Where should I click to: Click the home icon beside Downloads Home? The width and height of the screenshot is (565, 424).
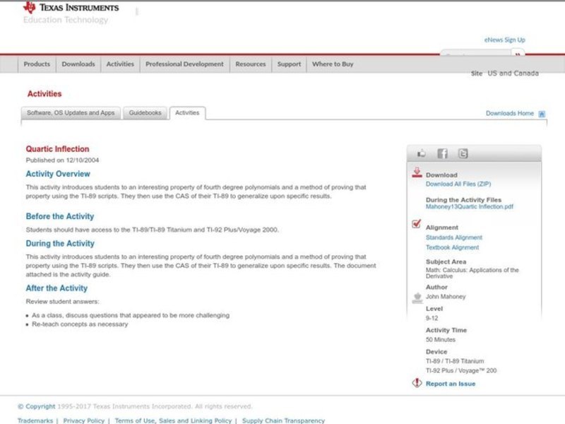pyautogui.click(x=542, y=114)
